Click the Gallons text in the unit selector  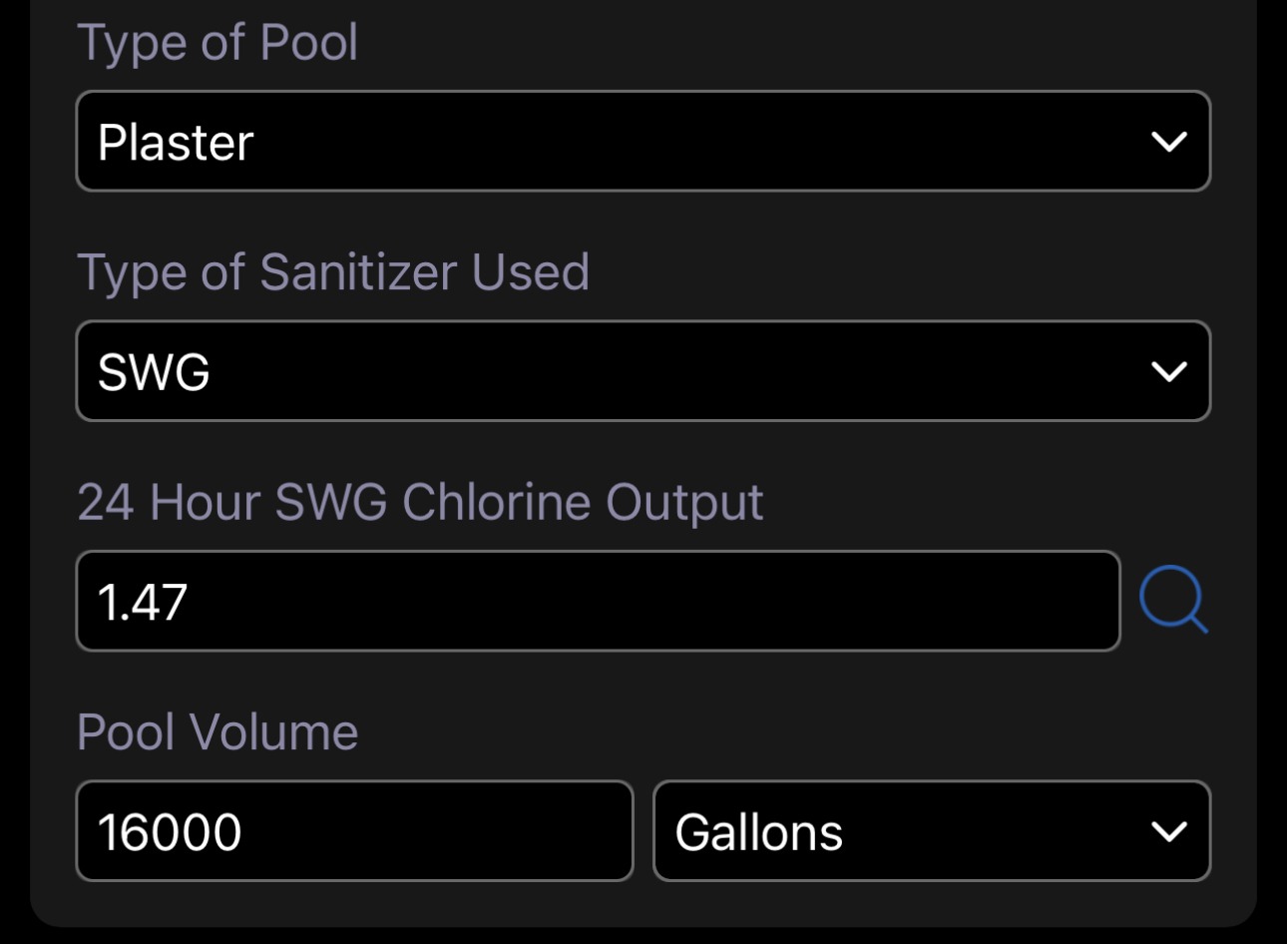point(759,832)
